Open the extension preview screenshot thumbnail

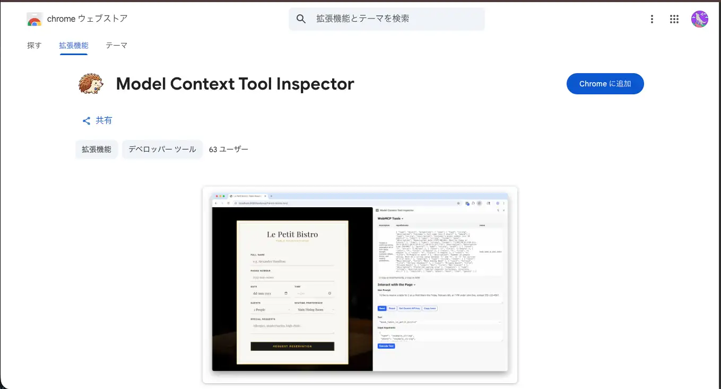click(x=360, y=285)
